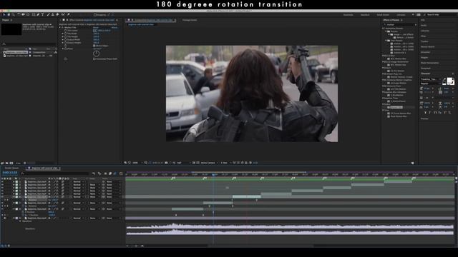Viewport: 458px width, 257px height.
Task: Click the Tile Width stopwatch
Action: click(x=65, y=34)
